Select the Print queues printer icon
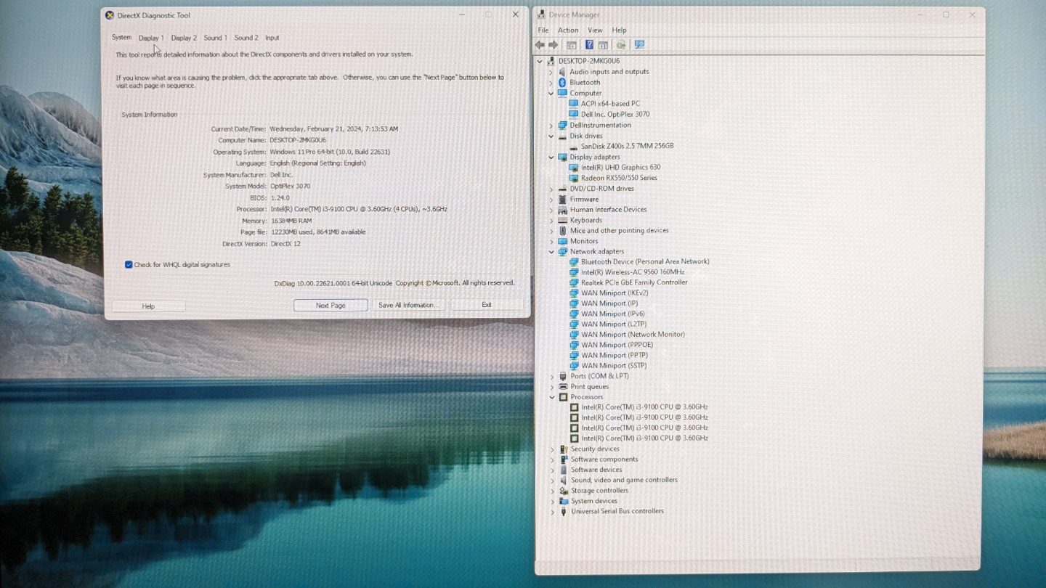 coord(563,387)
